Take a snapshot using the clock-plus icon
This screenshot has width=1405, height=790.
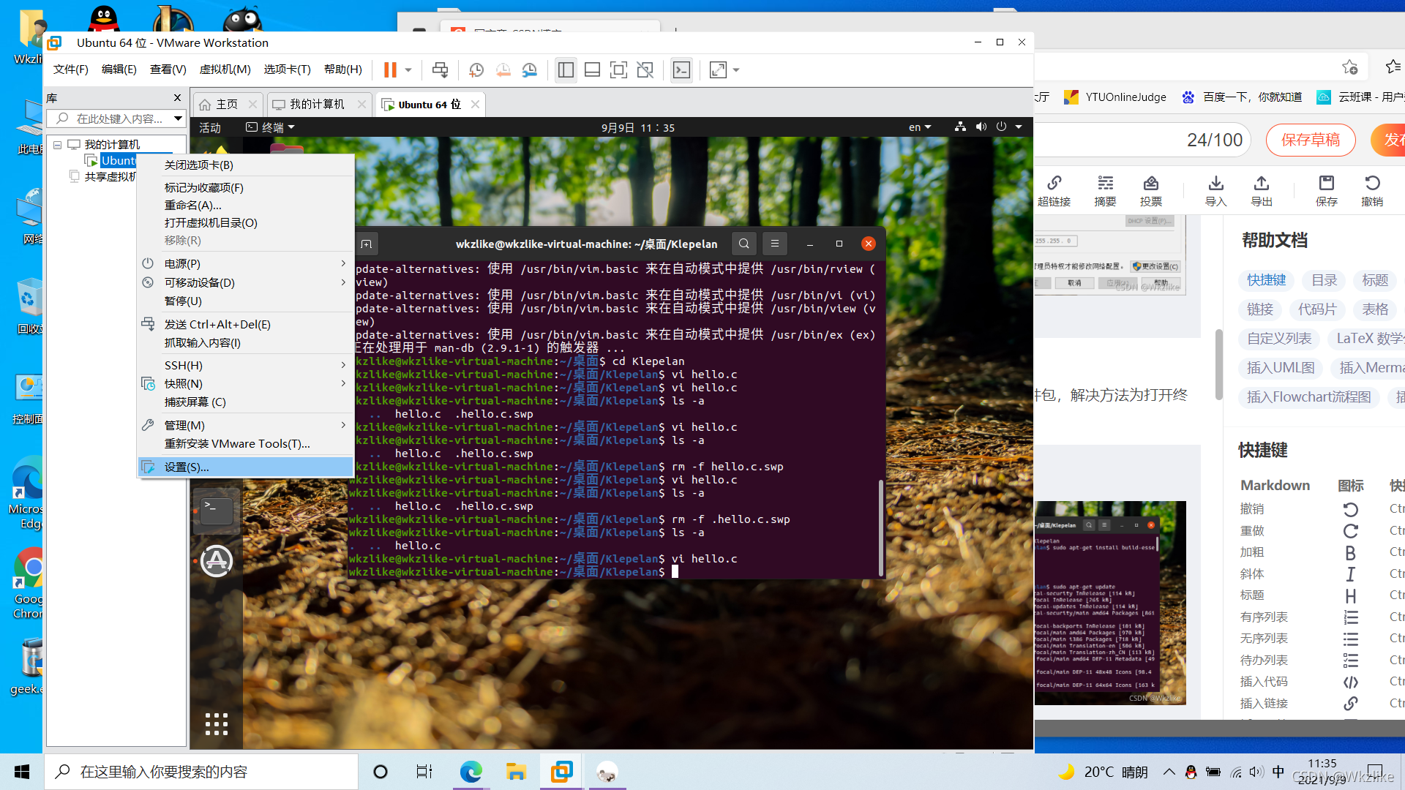[x=476, y=70]
